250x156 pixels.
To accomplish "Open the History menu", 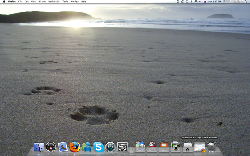I will tap(42, 2).
